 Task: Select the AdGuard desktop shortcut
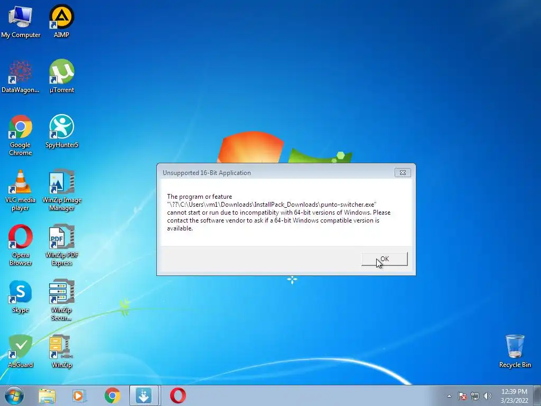21,352
